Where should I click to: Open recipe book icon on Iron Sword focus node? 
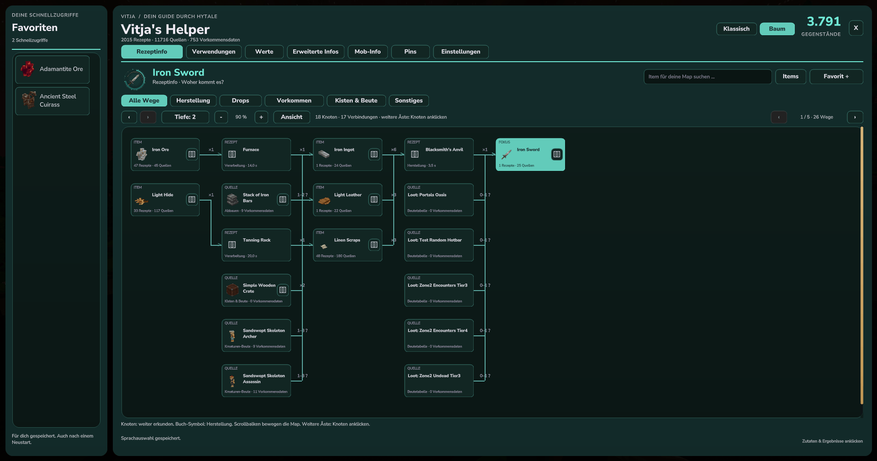click(557, 154)
